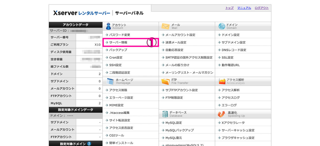Viewport: 320px width, 146px height.
Task: Open アクセス制限 under Homepage
Action: [118, 90]
